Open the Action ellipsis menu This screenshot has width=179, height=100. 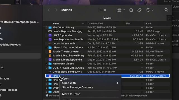click(x=150, y=10)
